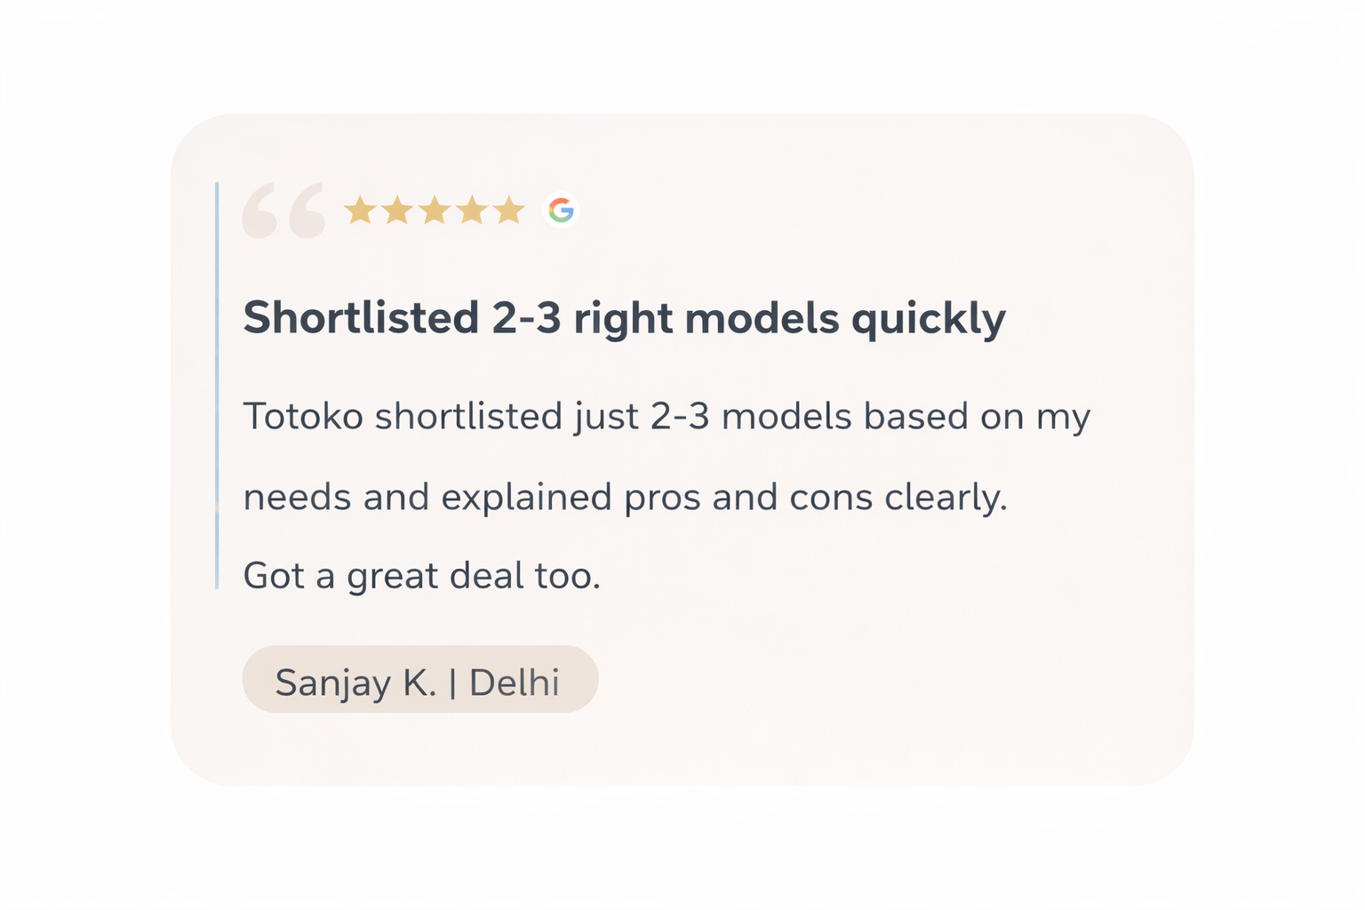
Task: Click the third star in the rating
Action: coord(435,211)
